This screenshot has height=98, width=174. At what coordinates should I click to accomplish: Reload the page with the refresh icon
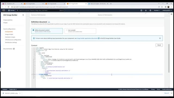click(8, 7)
